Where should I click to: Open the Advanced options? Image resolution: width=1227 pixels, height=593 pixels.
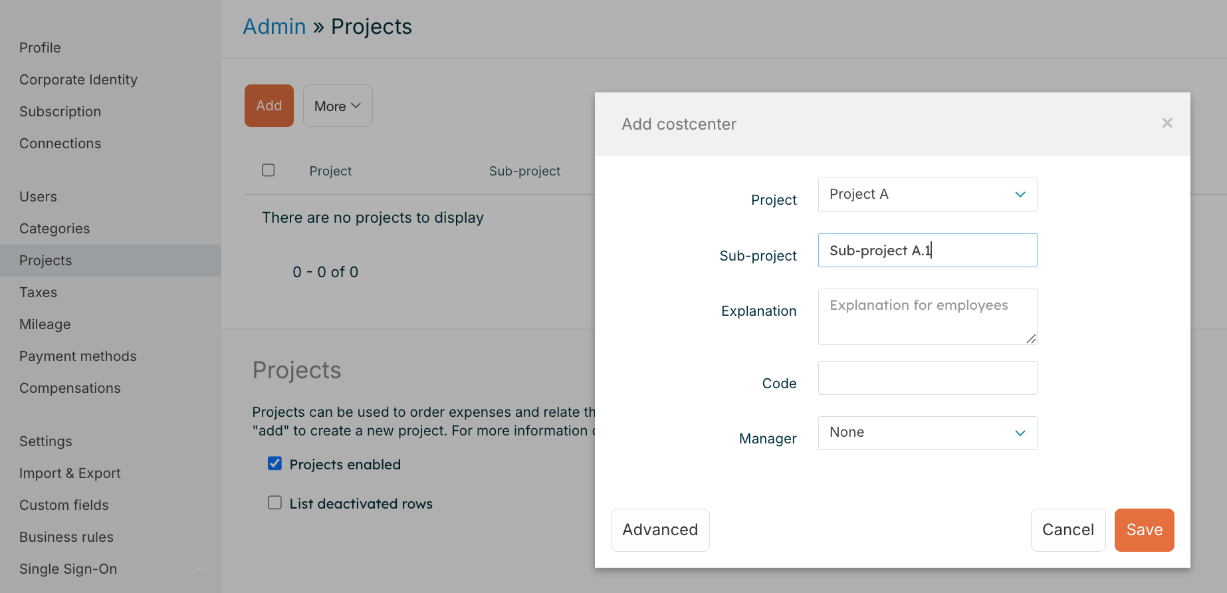pos(660,530)
